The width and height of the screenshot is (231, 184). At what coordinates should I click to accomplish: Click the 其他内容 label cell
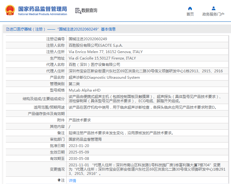(x=57, y=127)
